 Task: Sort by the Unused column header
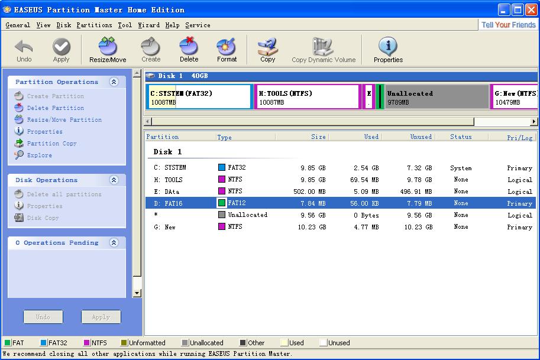[x=409, y=137]
